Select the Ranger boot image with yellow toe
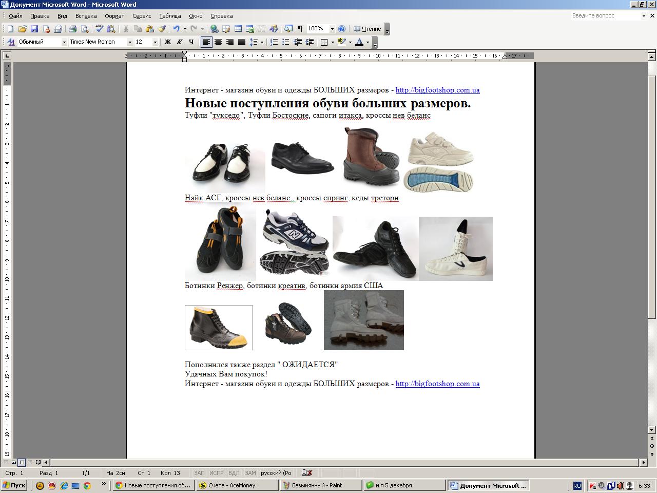Image resolution: width=657 pixels, height=493 pixels. (x=219, y=328)
